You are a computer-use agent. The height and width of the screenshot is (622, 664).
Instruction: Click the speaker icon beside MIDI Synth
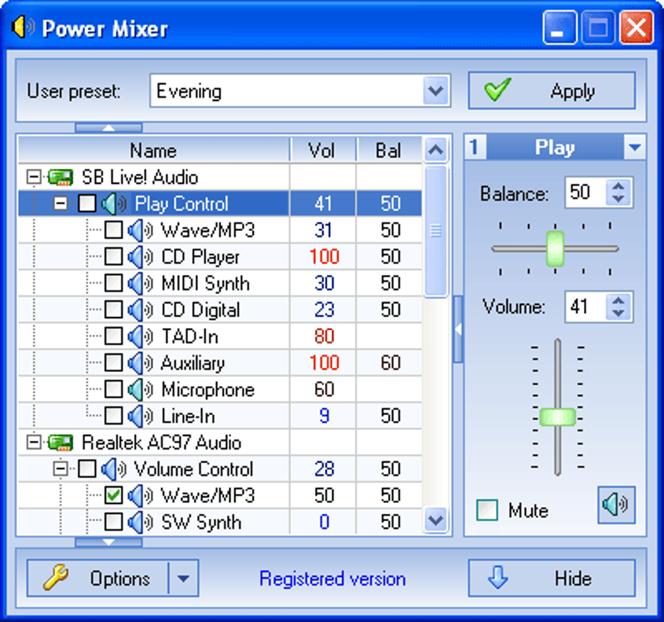pos(140,284)
